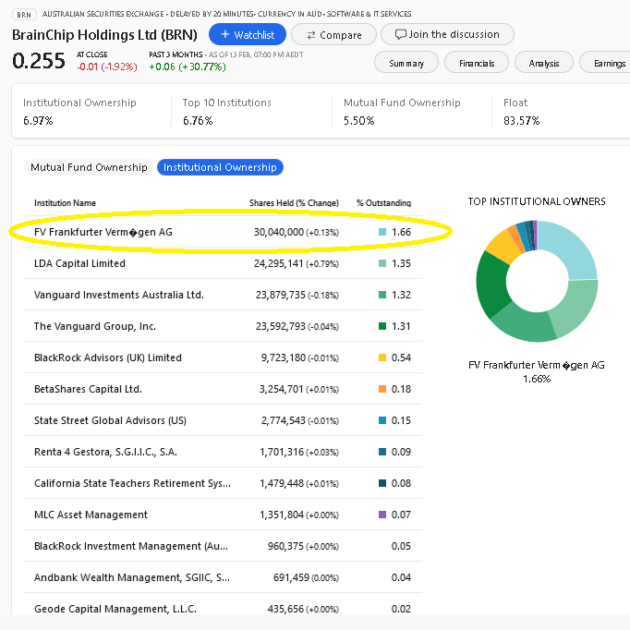
Task: Open The Vanguard Group, Inc. entry
Action: 94,326
